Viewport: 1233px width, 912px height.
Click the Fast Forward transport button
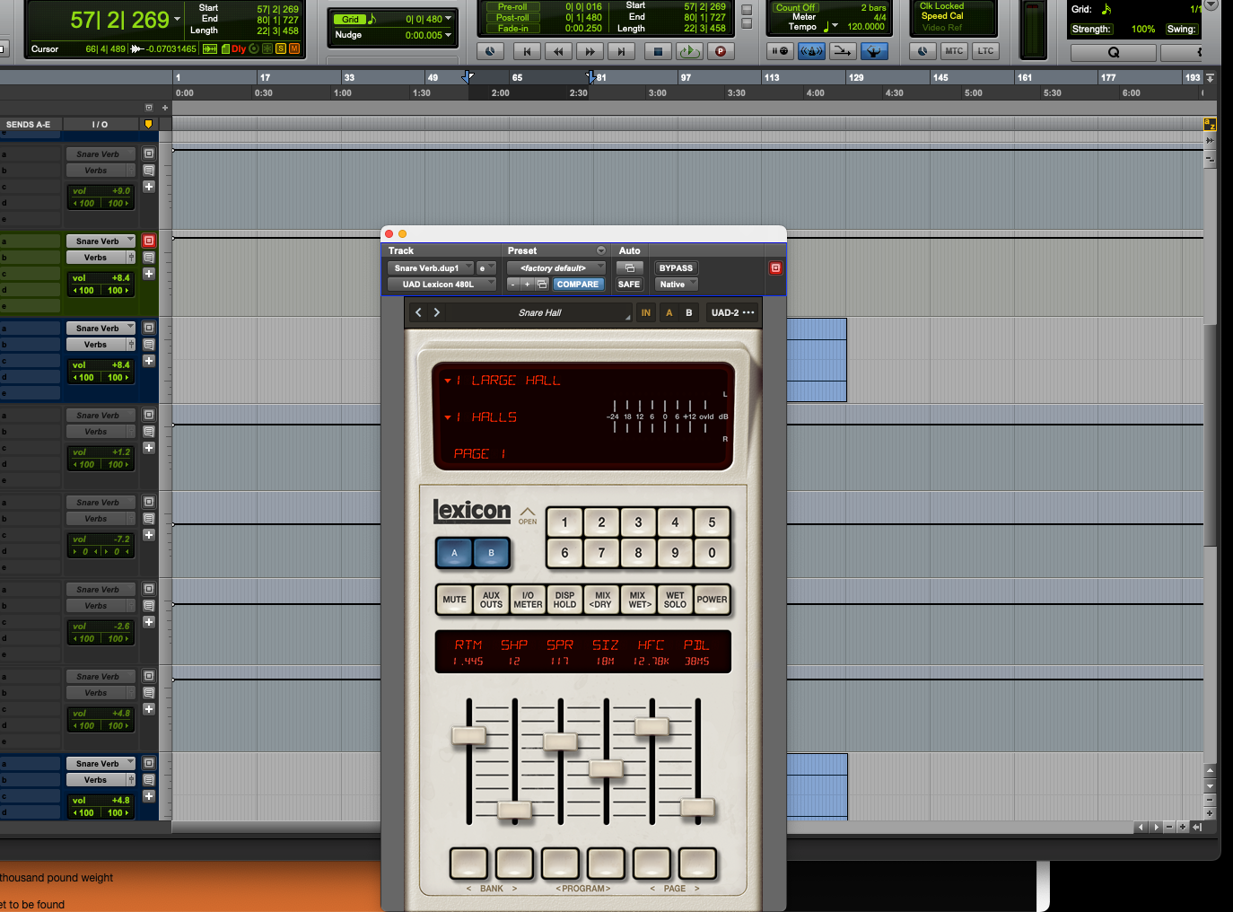click(590, 51)
